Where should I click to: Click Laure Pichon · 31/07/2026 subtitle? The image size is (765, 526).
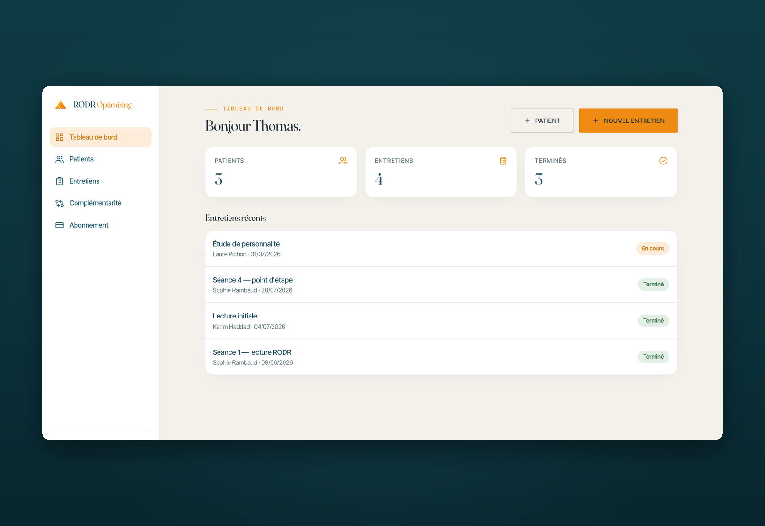coord(246,254)
